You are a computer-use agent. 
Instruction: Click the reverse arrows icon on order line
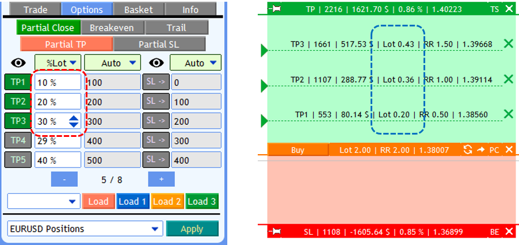click(468, 150)
